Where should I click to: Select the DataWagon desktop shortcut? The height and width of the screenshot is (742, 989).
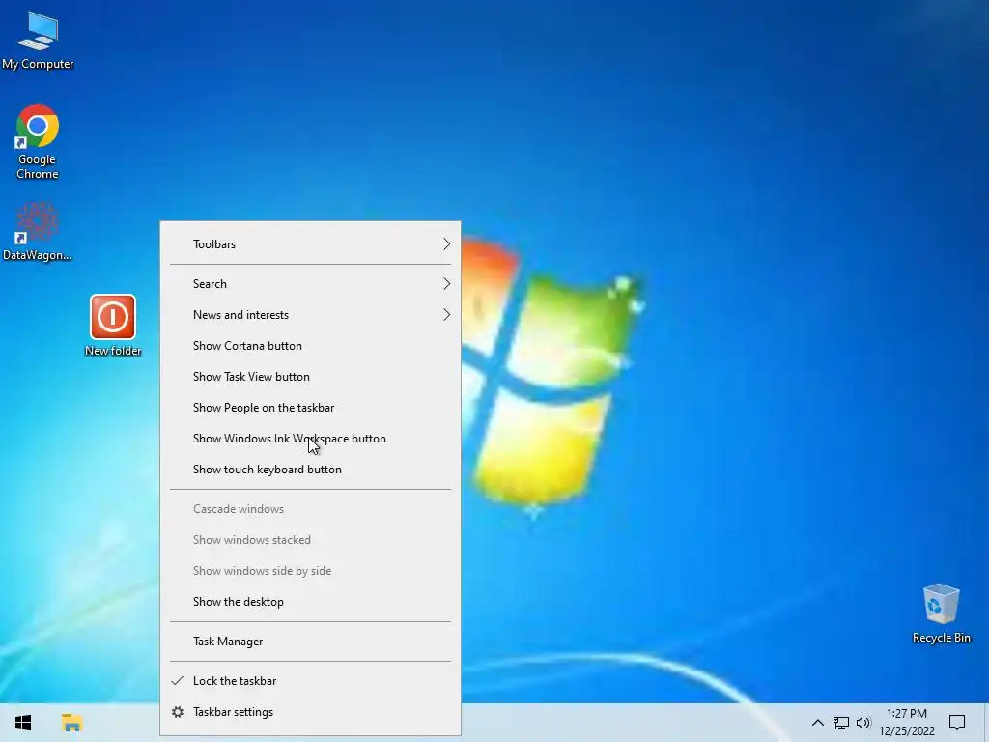click(x=38, y=231)
